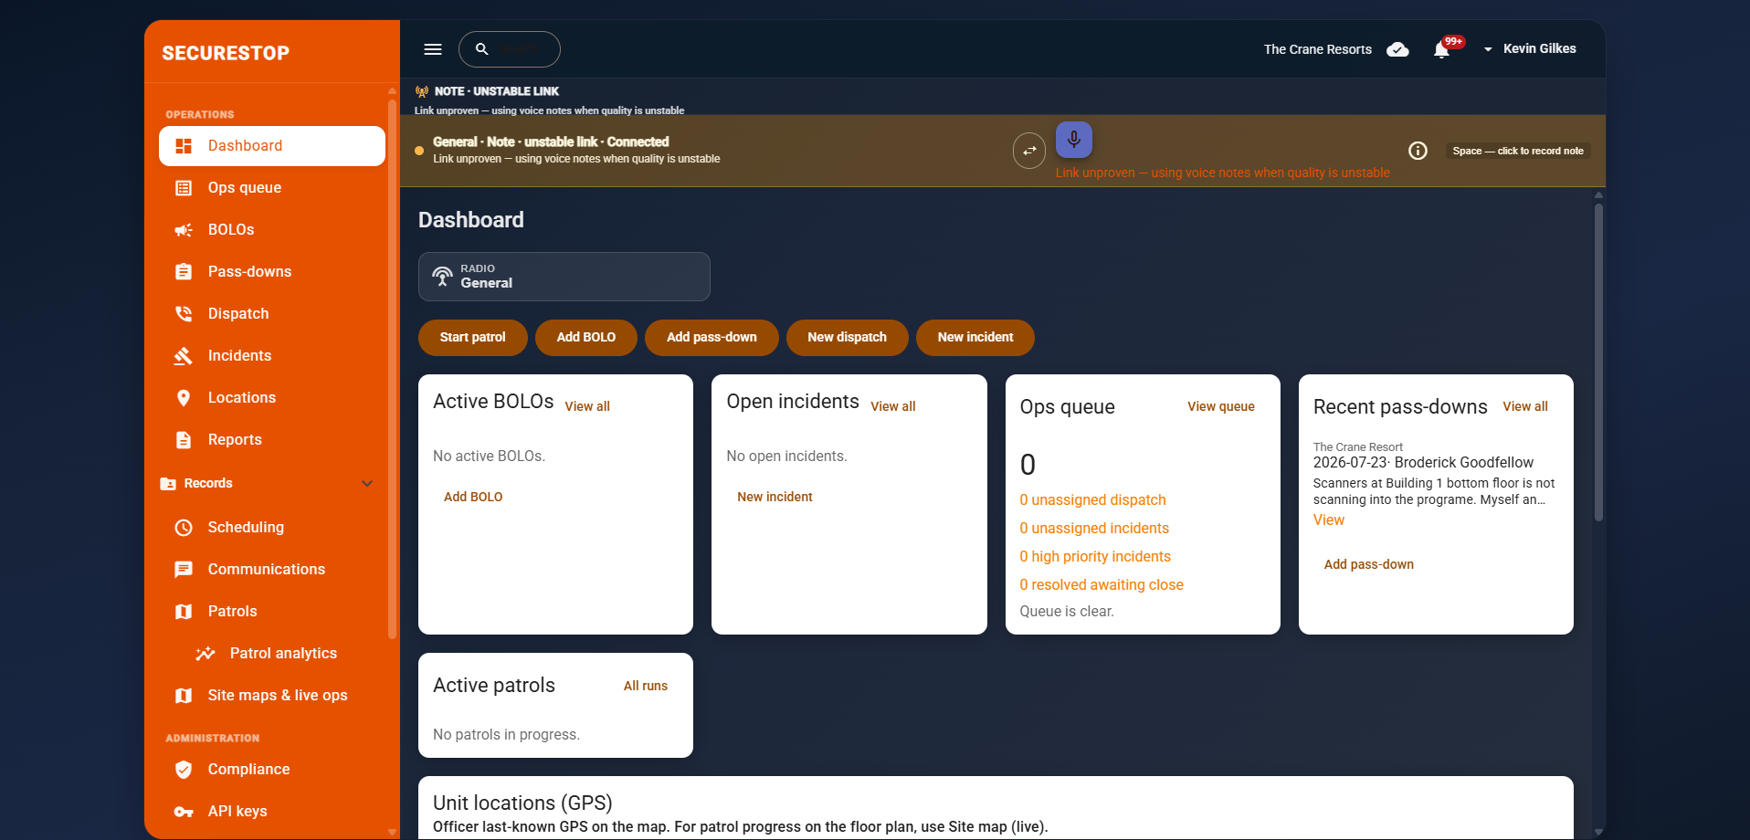Screen dimensions: 1750x840
Task: Click the Site maps icon in sidebar
Action: point(184,696)
